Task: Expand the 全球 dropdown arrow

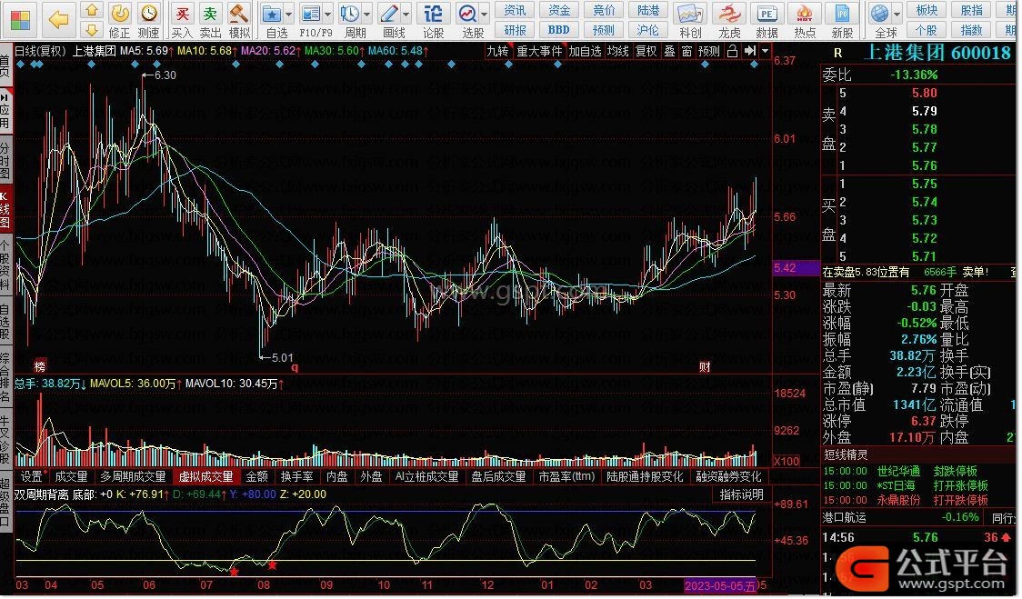Action: pyautogui.click(x=897, y=14)
